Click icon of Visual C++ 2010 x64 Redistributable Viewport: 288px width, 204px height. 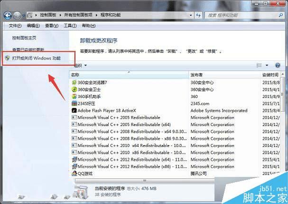pos(74,146)
